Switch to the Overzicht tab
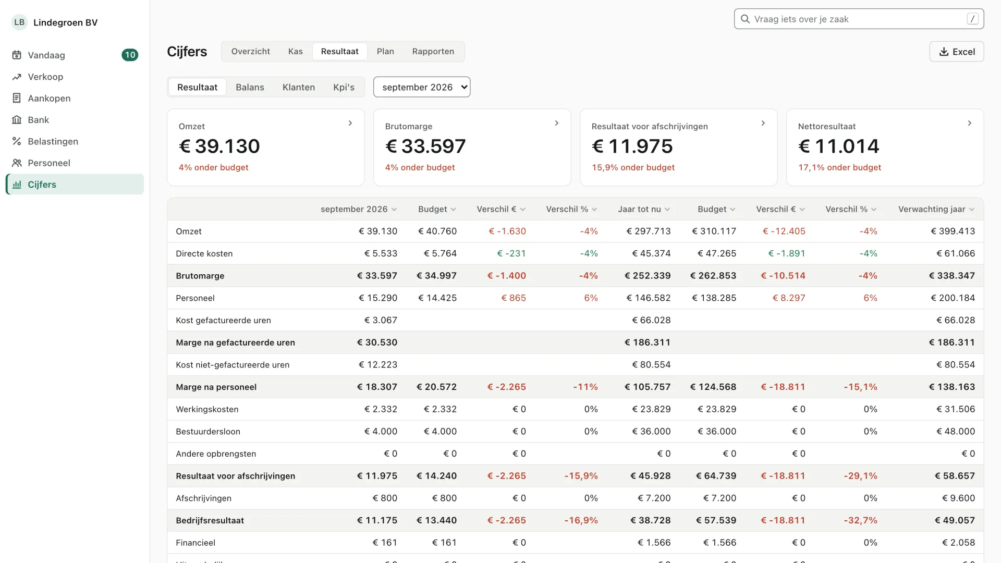The height and width of the screenshot is (563, 1001). (251, 52)
